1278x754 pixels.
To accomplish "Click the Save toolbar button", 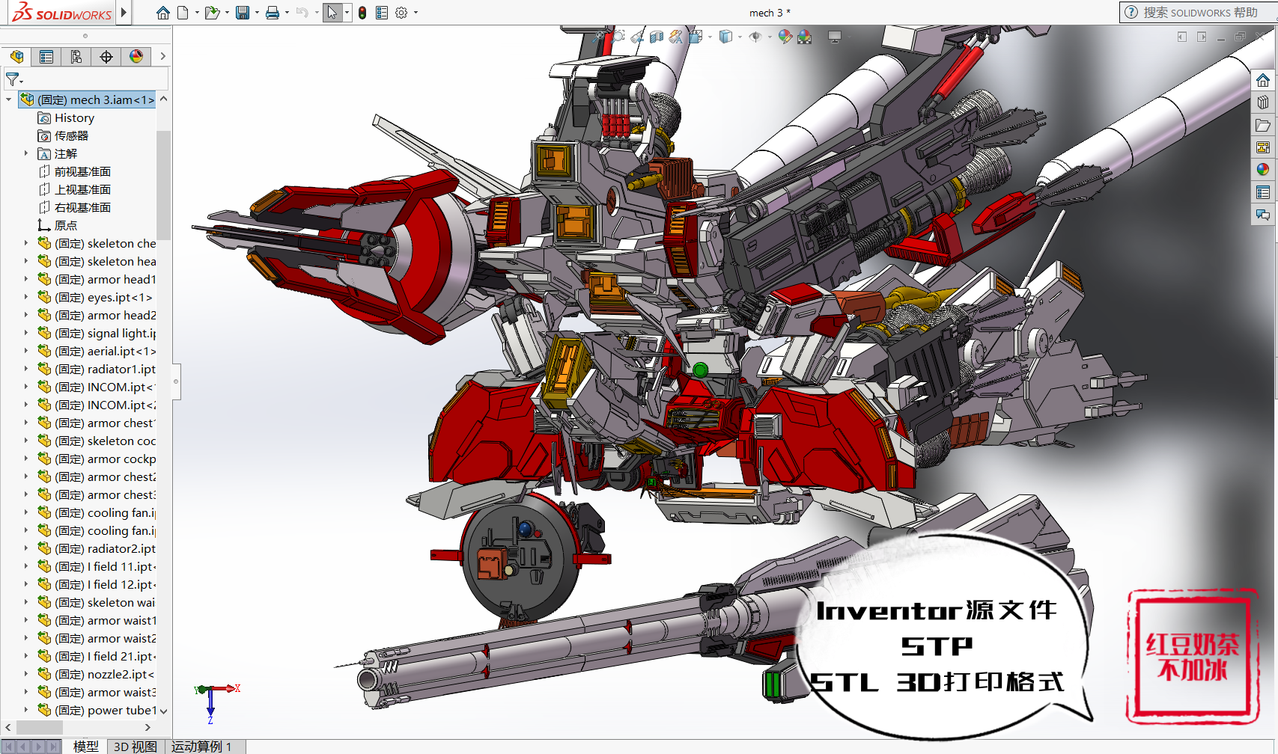I will (243, 12).
